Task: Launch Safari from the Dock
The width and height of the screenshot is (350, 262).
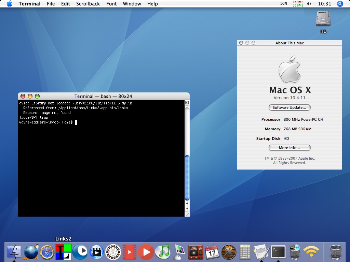Action: (47, 252)
